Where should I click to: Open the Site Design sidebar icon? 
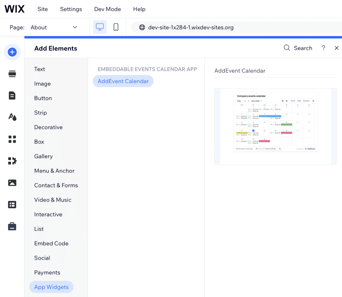pyautogui.click(x=12, y=117)
